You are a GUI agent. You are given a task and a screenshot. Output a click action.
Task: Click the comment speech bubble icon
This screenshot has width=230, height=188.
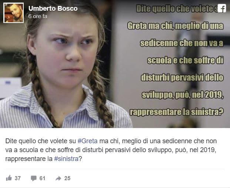point(34,178)
